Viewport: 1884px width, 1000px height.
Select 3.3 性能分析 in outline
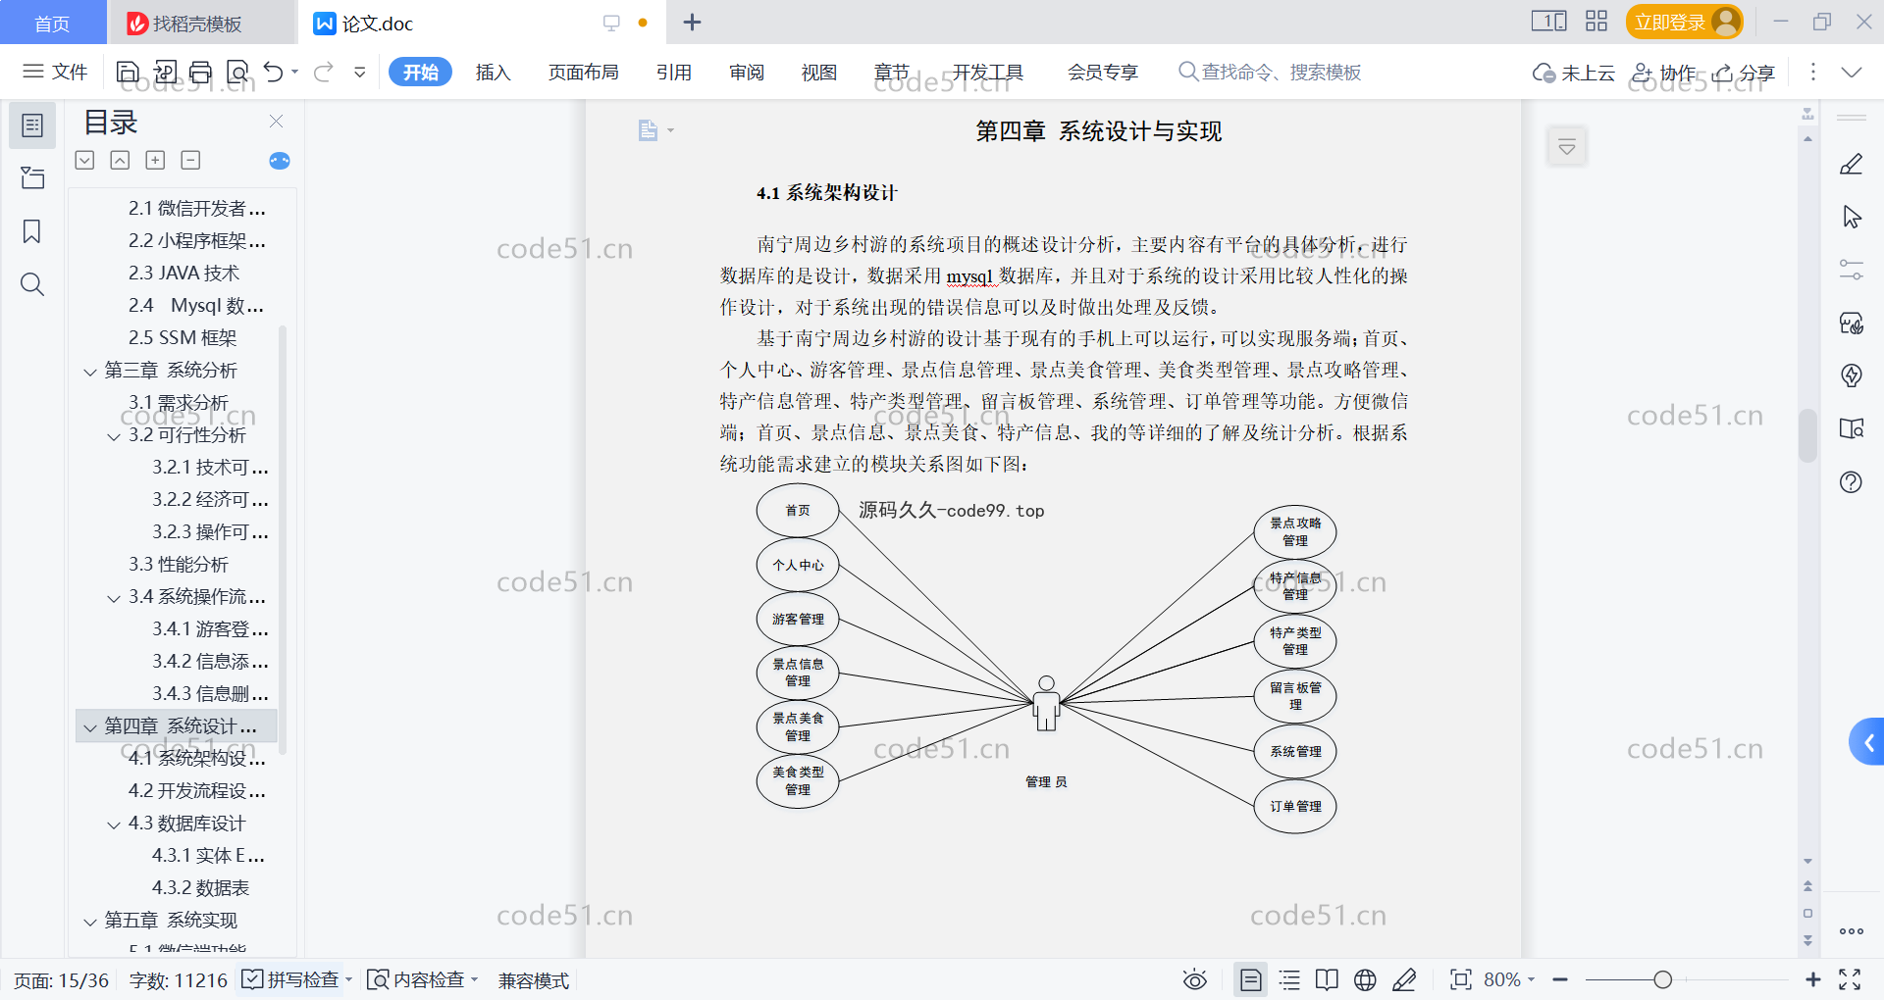pos(178,564)
